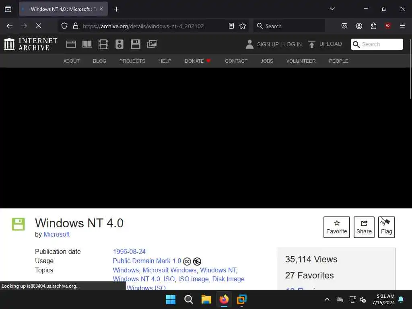Open the ABOUT menu item

tap(72, 61)
